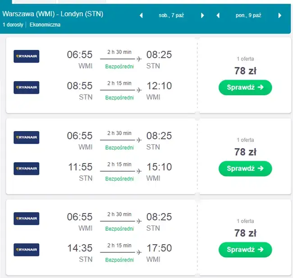
Task: Click Ryanair logo on third card's outbound flight
Action: click(x=27, y=219)
